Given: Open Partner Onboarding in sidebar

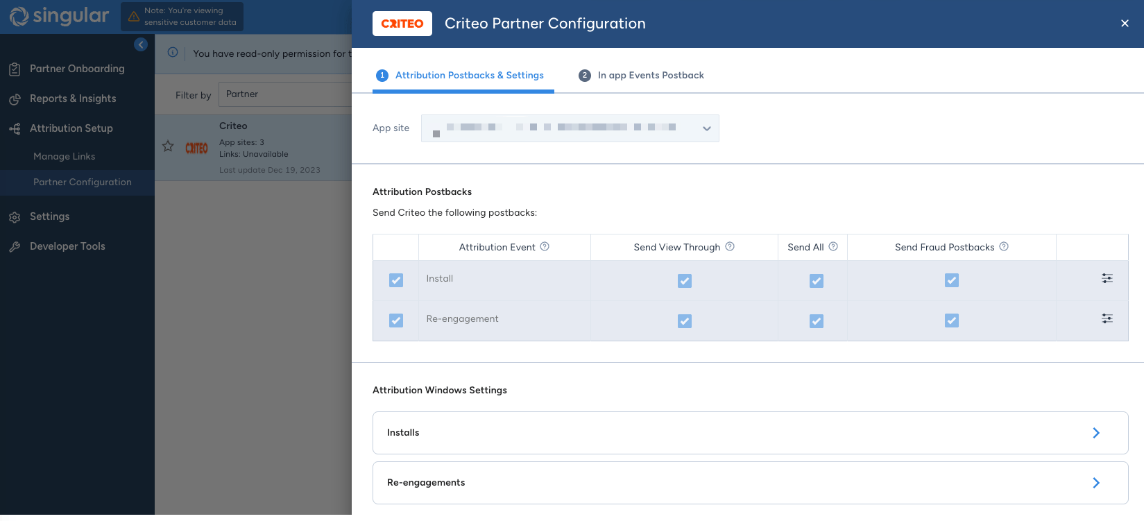Looking at the screenshot, I should coord(77,69).
